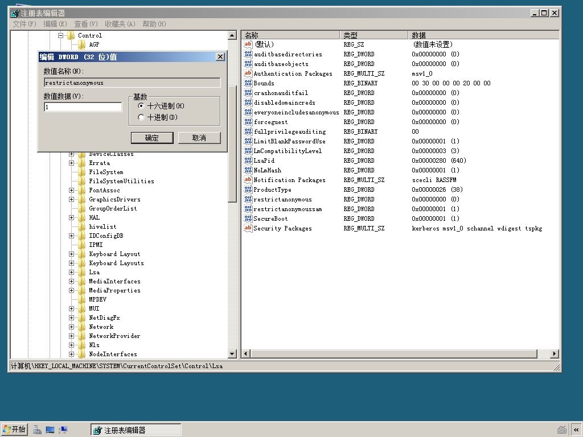Click the Bounds binary value icon
The image size is (583, 437).
point(248,83)
